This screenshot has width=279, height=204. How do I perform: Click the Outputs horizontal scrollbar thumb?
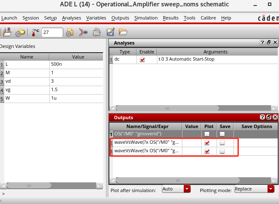point(178,181)
